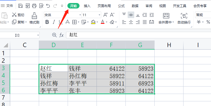Open Merge and Center dropdown arrow
Screen dimensions: 211x106
point(173,22)
